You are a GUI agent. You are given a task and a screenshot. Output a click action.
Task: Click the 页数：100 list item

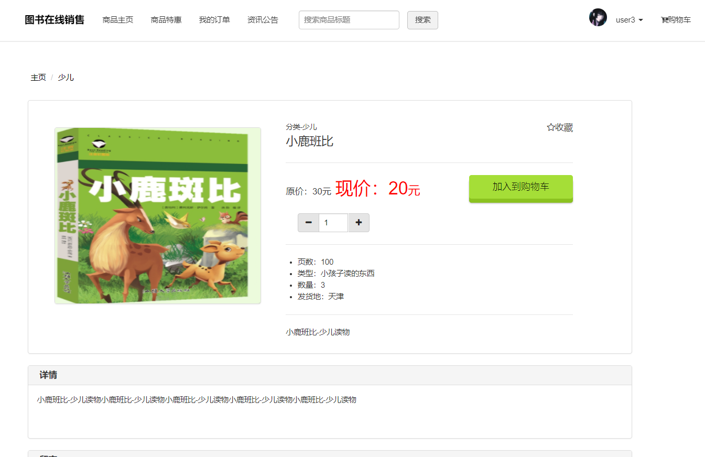(x=316, y=262)
